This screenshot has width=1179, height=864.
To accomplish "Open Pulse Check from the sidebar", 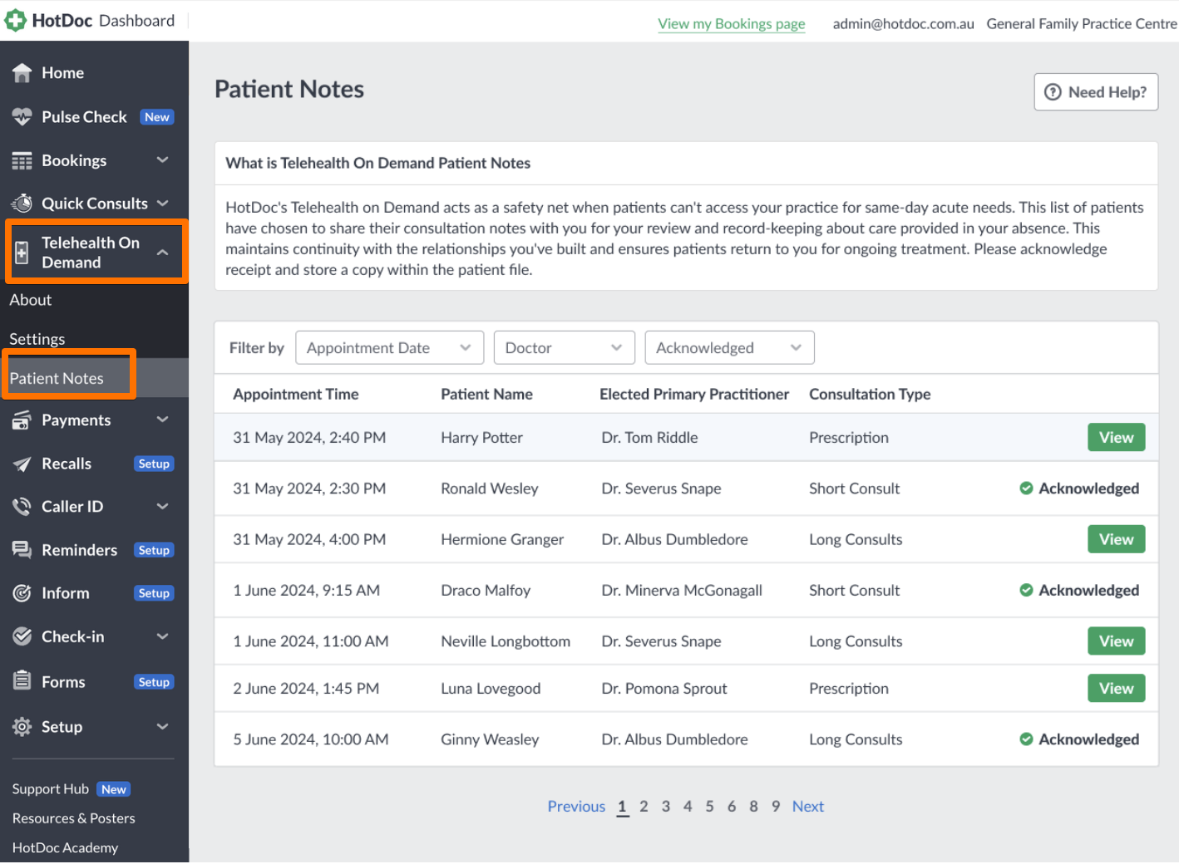I will (83, 116).
